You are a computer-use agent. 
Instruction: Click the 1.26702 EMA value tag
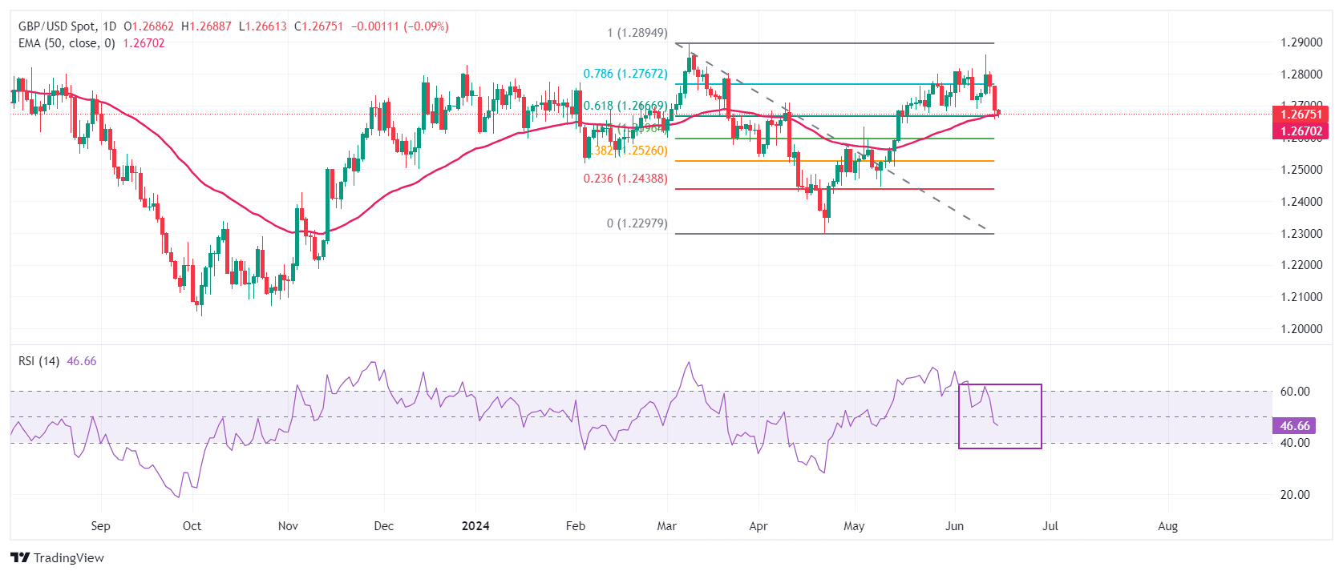pyautogui.click(x=1300, y=131)
